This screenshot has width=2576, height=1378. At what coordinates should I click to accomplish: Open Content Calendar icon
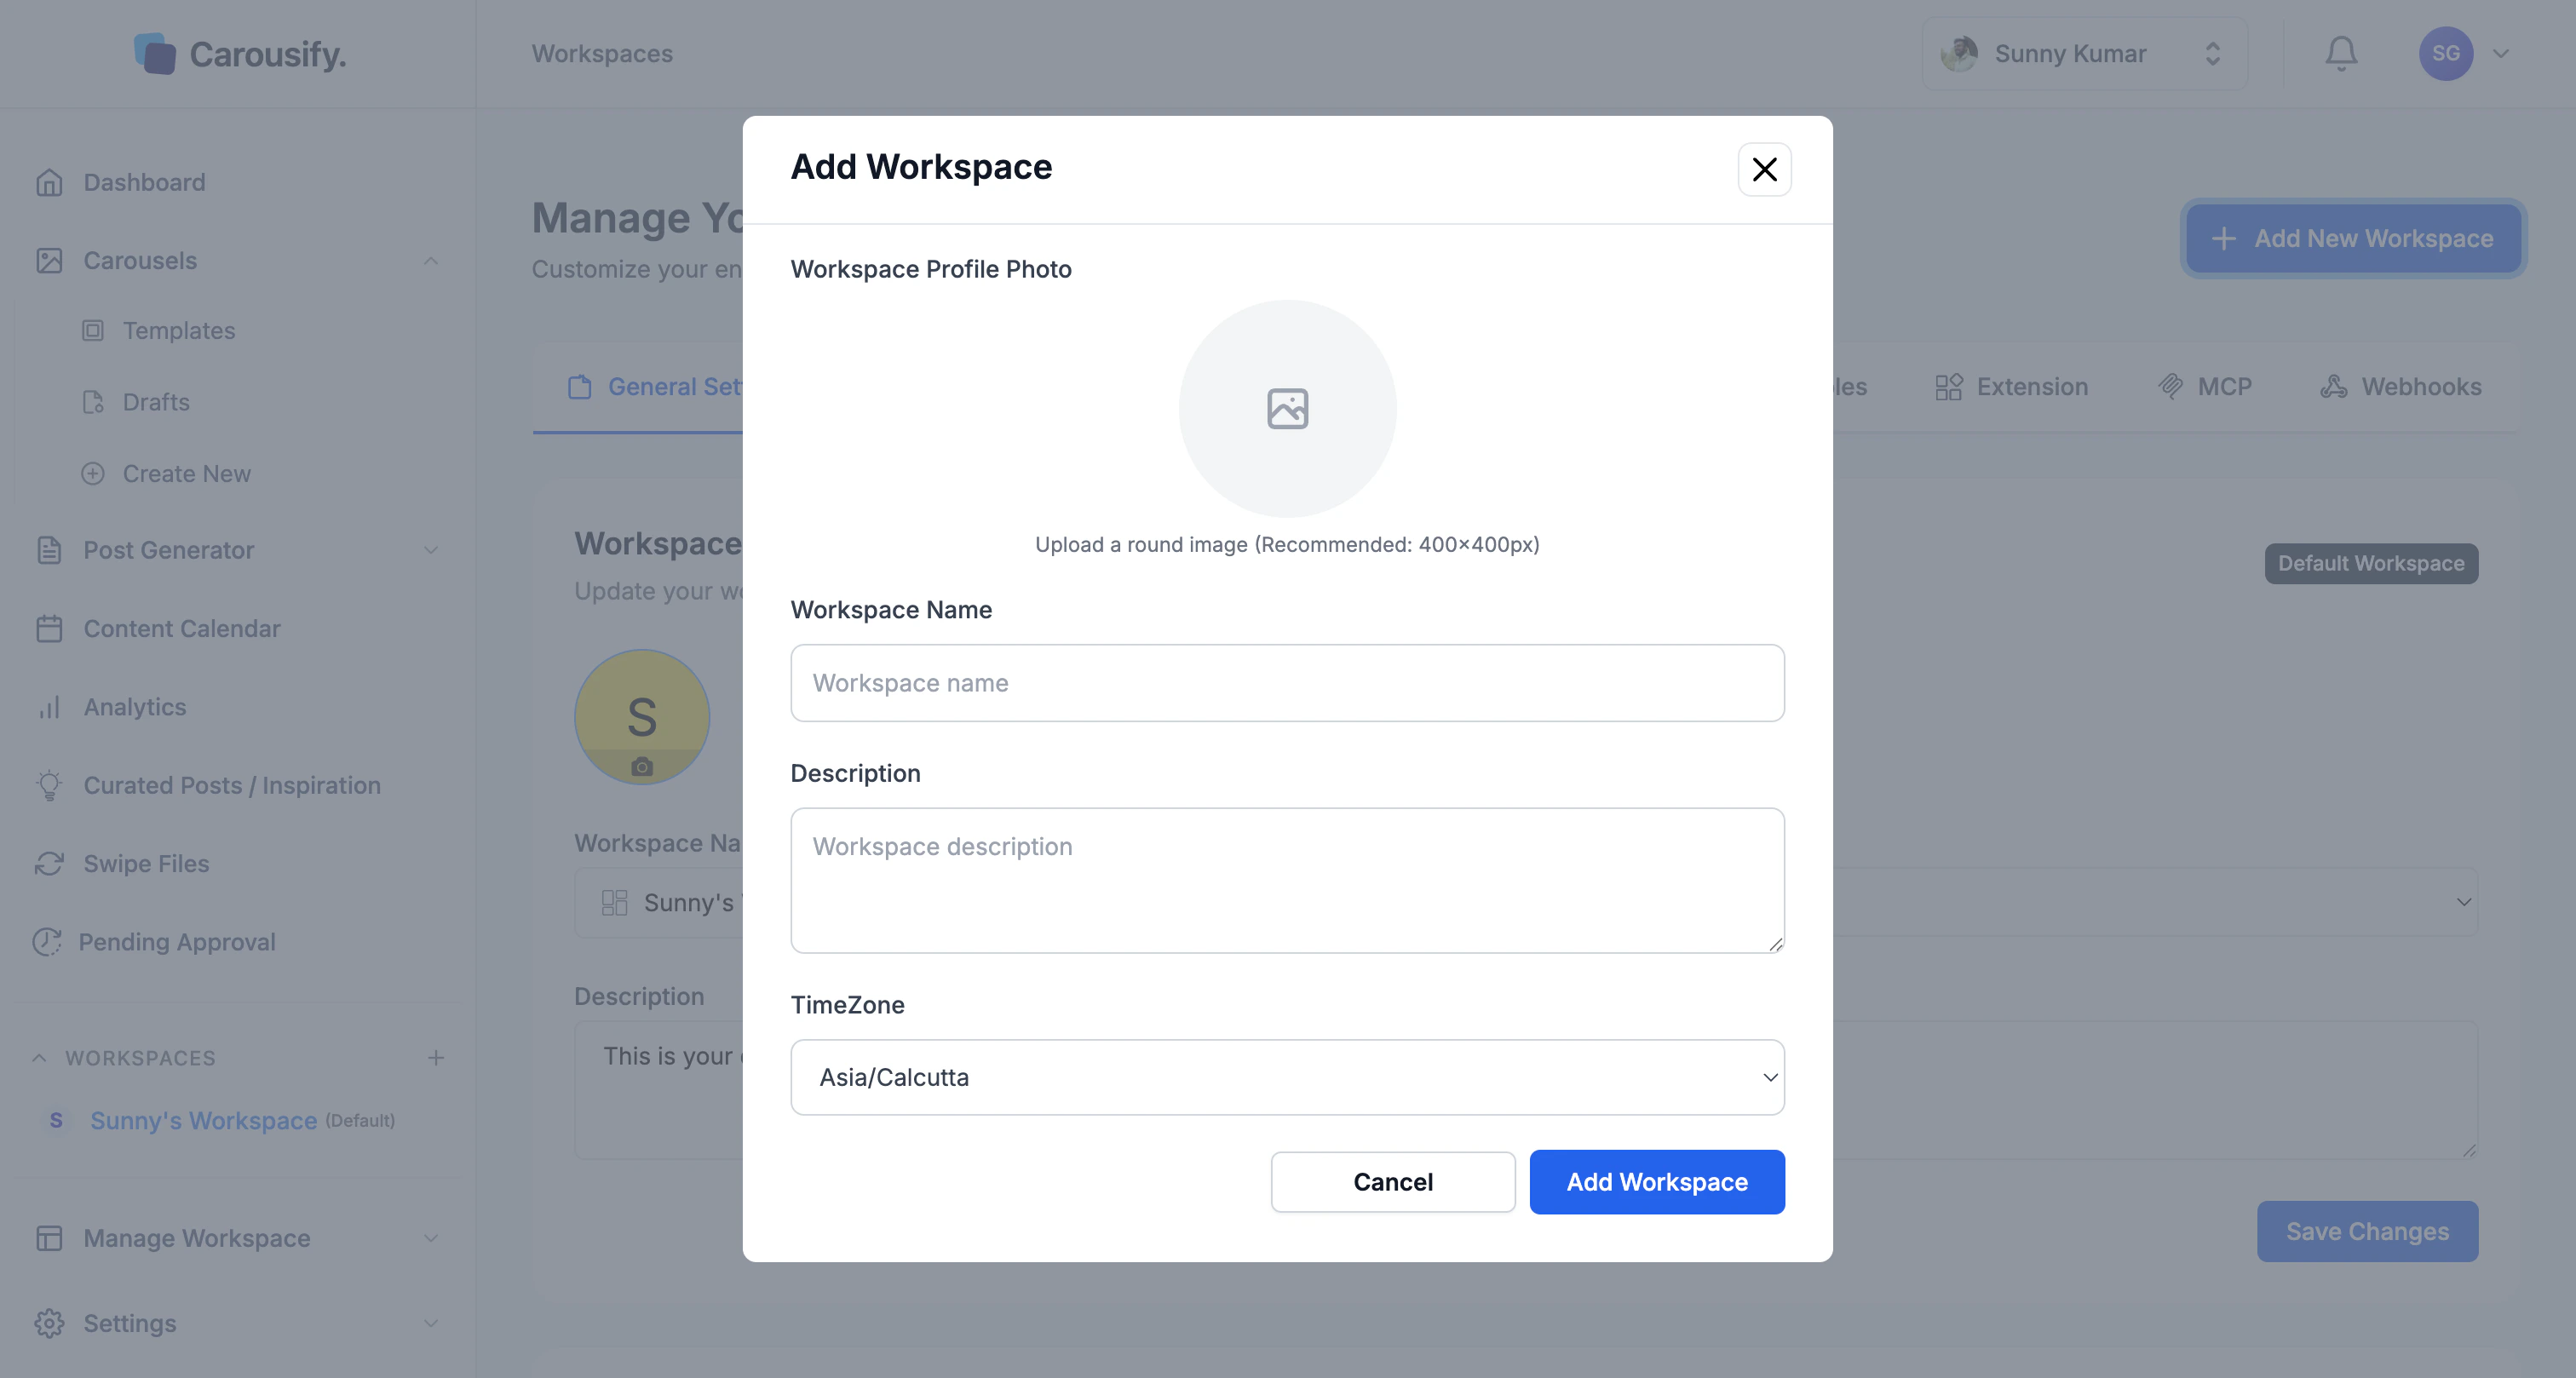(x=49, y=628)
